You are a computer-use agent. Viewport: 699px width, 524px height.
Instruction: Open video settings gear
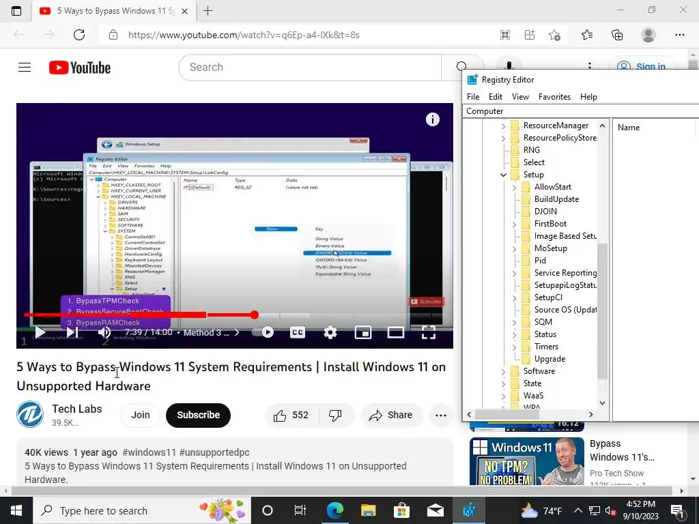(330, 332)
